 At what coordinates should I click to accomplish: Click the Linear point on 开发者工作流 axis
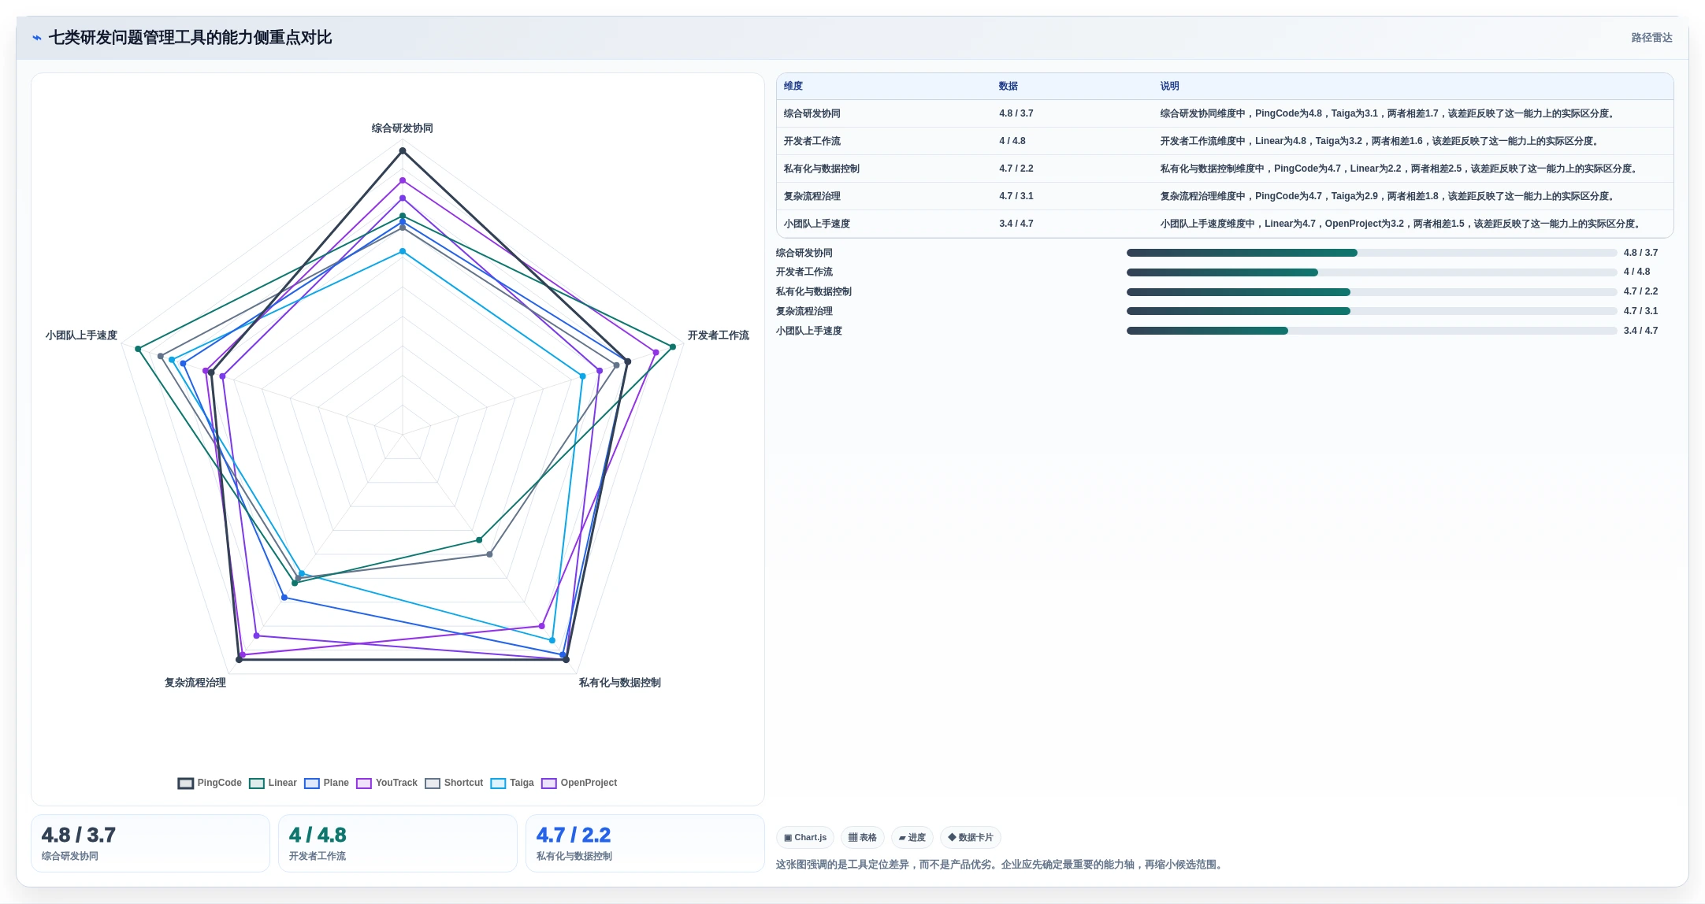(673, 347)
